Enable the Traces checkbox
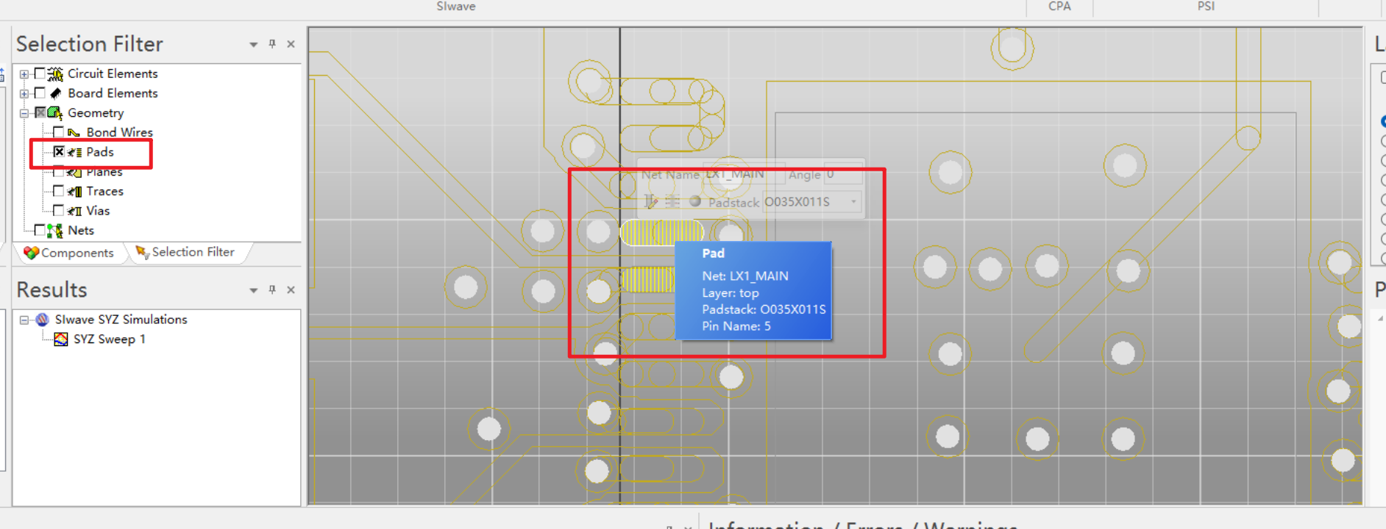 [59, 191]
